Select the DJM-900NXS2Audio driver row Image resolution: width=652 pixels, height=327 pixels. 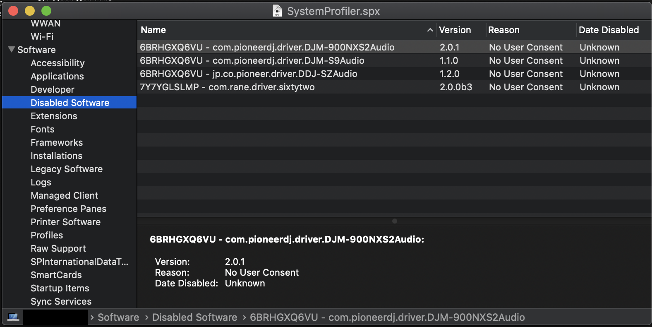point(394,47)
